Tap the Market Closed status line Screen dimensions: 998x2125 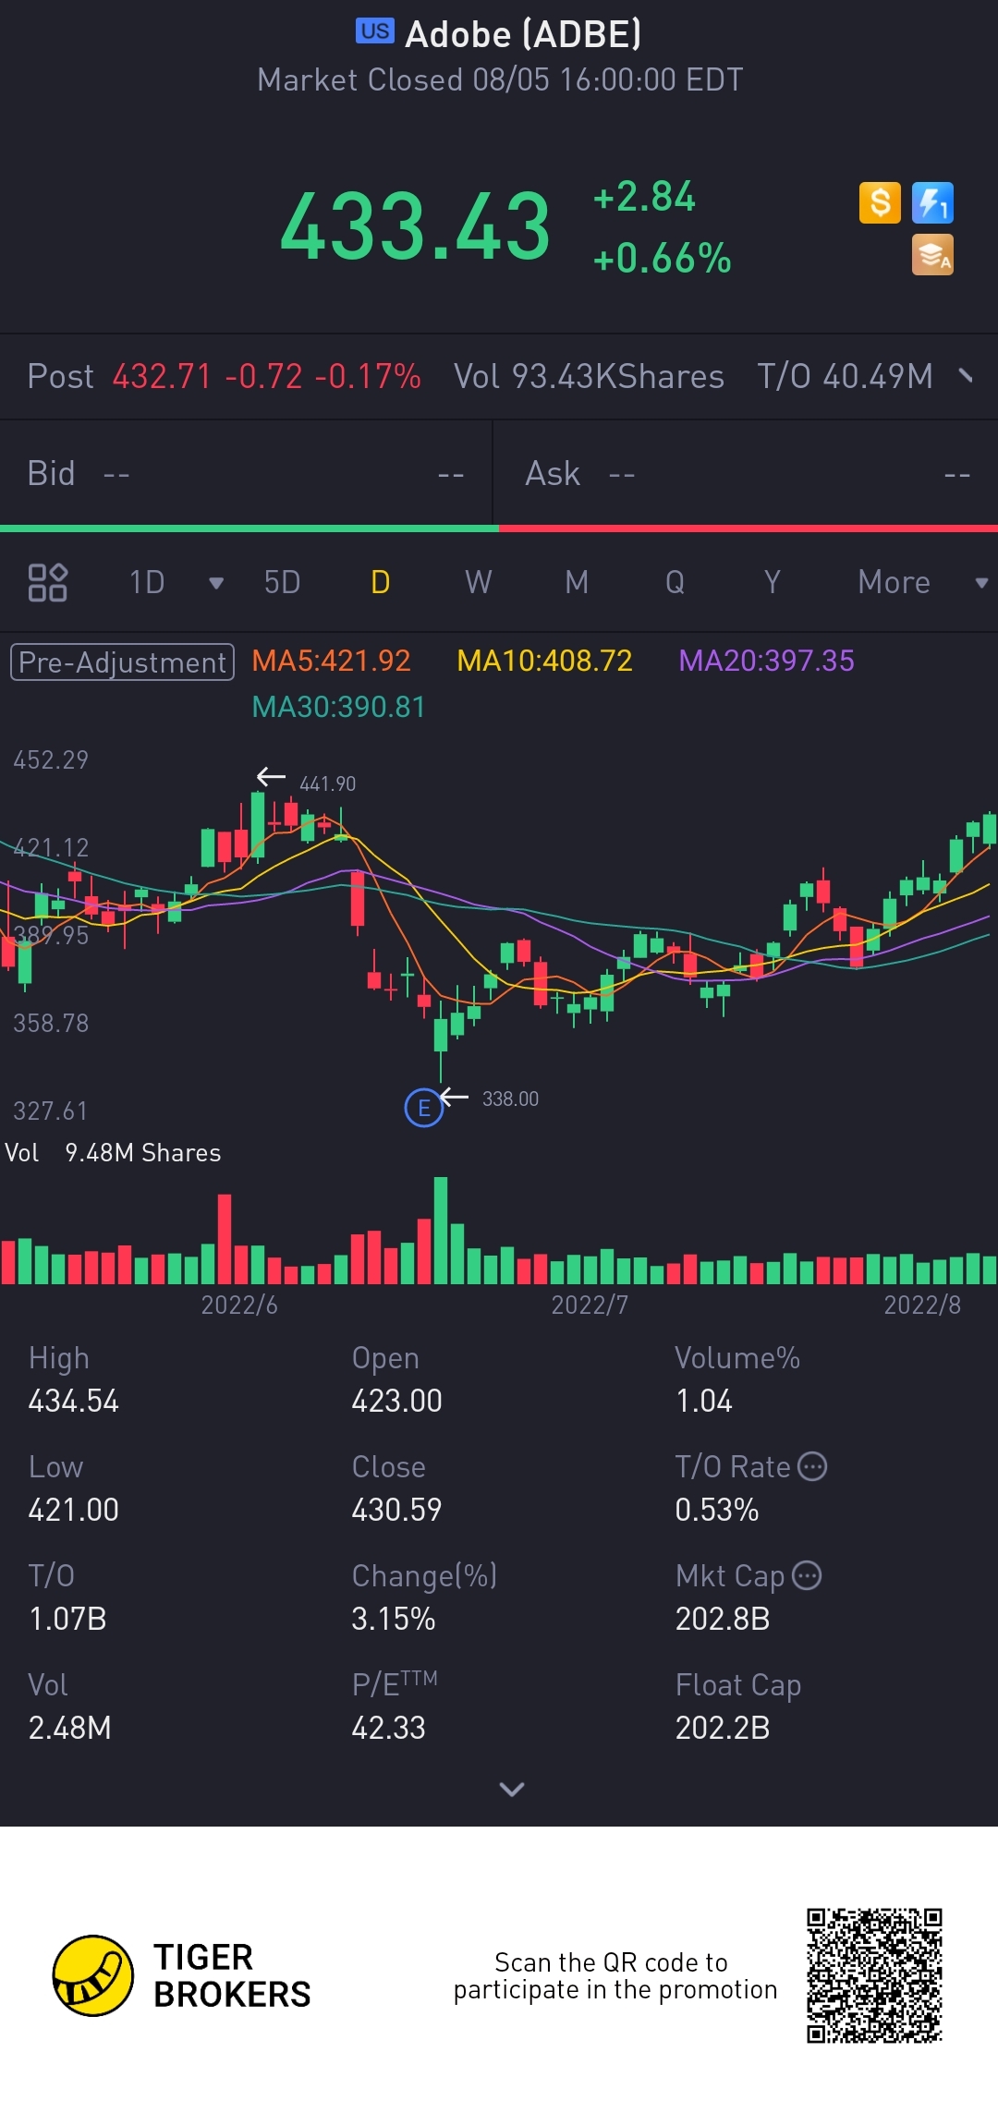click(x=500, y=79)
